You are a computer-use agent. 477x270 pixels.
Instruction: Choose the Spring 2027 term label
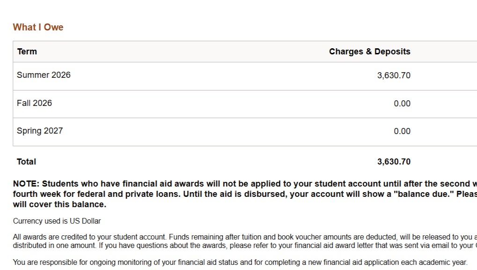(x=40, y=131)
